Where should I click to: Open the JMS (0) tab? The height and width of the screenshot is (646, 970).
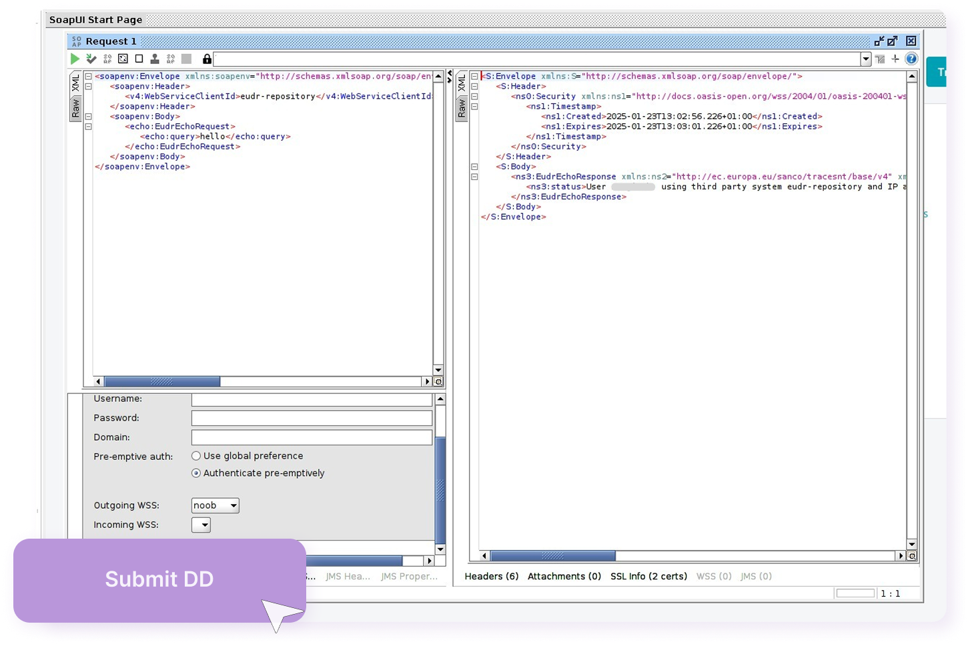(x=756, y=576)
